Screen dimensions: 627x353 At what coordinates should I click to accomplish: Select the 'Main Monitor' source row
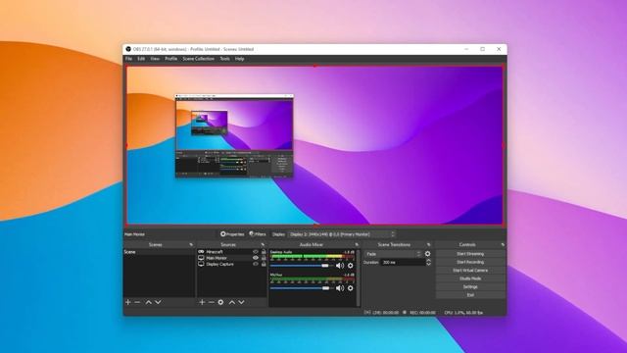pos(232,258)
